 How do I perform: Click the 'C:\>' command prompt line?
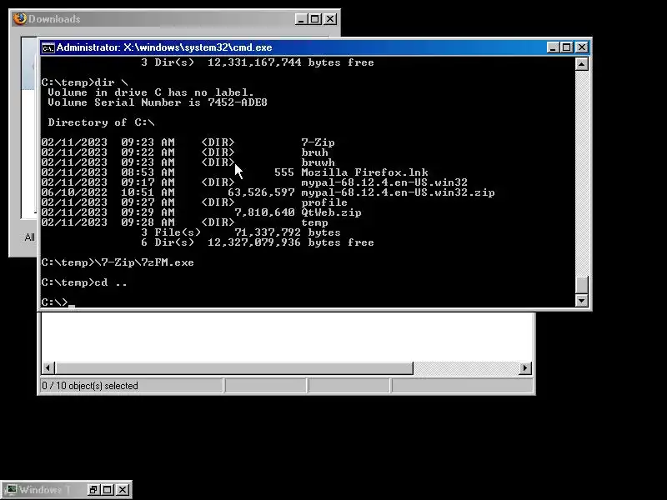(54, 302)
